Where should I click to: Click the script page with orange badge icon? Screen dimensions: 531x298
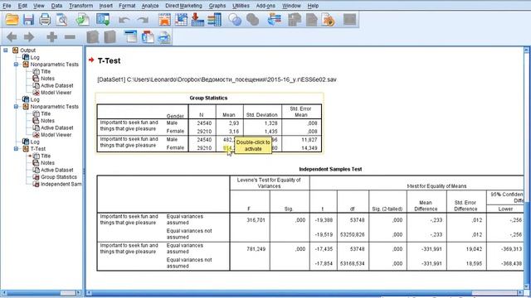point(329,20)
